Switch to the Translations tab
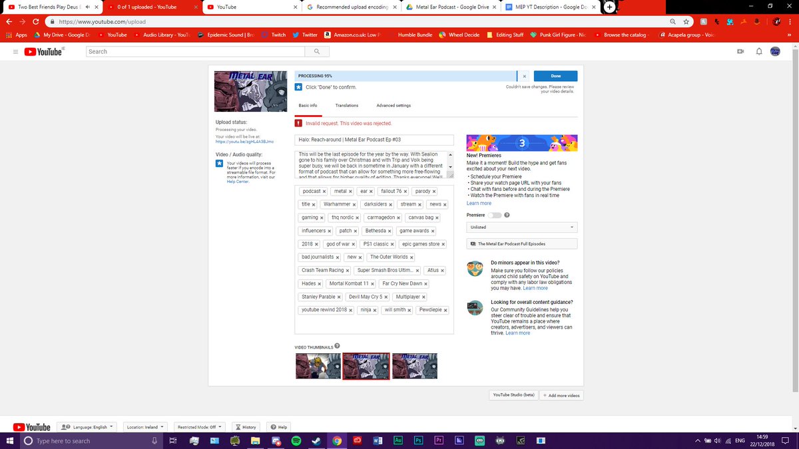This screenshot has height=449, width=799. (347, 105)
